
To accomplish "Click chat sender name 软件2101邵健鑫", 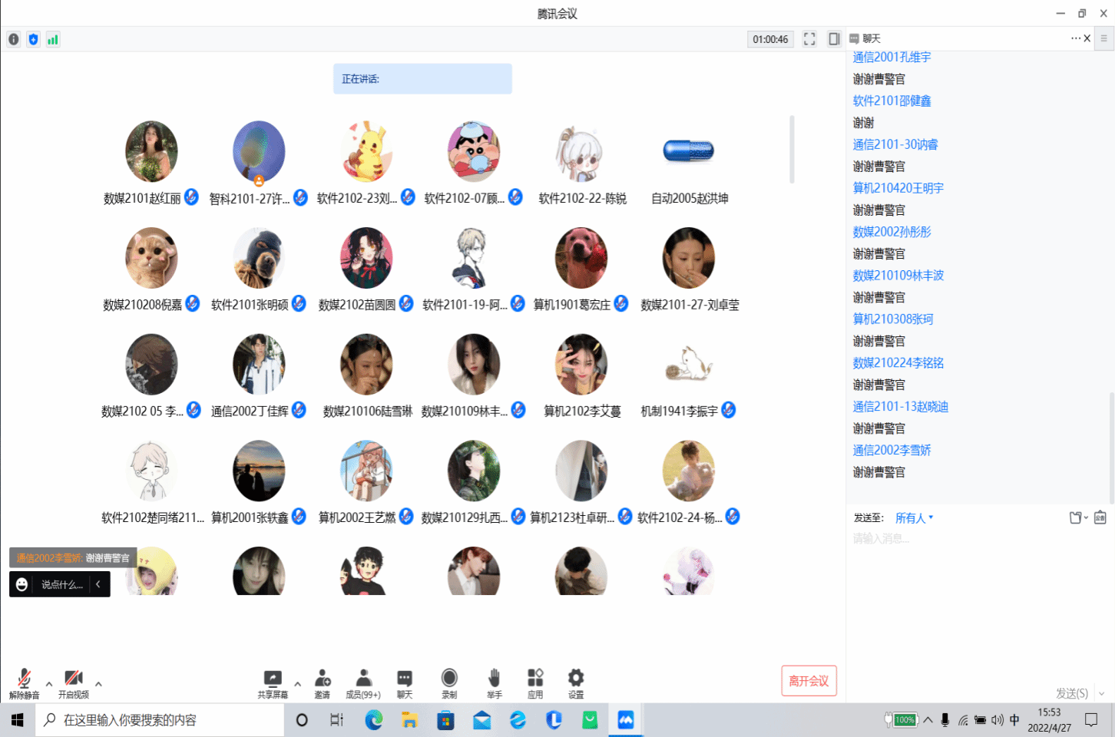I will pyautogui.click(x=892, y=101).
